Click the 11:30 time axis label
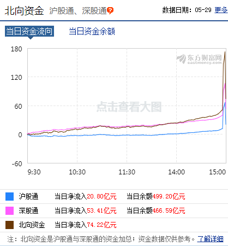The height and width of the screenshot is (246, 228). pyautogui.click(x=127, y=172)
